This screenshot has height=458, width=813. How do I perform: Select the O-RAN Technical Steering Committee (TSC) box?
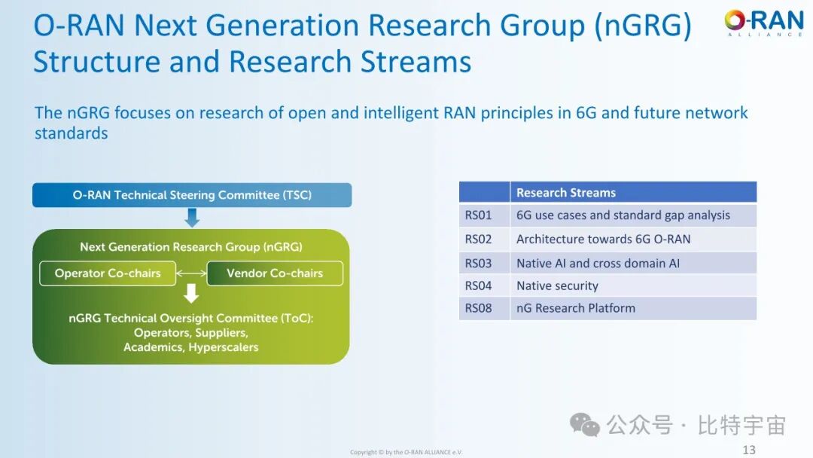[192, 195]
